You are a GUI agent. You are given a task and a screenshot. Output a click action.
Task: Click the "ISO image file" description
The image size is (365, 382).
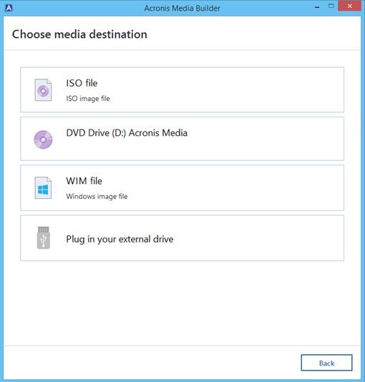click(x=88, y=99)
